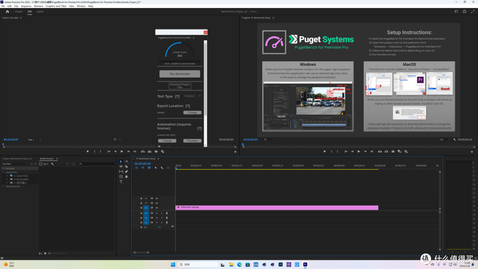Select the Hand tool

126,177
